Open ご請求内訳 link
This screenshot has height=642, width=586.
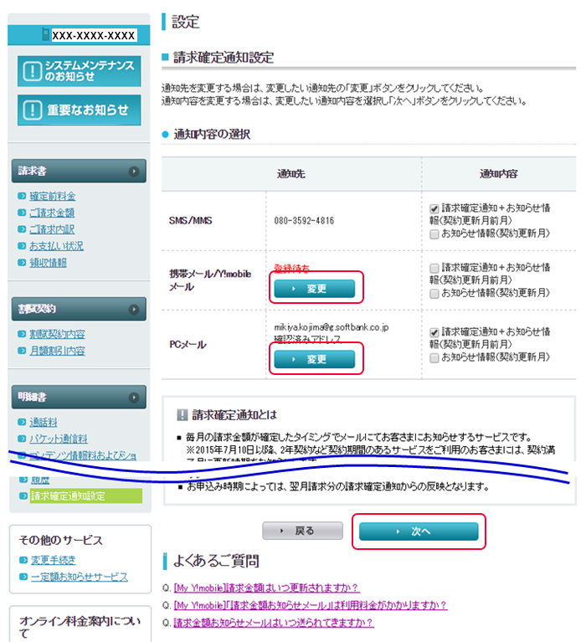tap(52, 229)
